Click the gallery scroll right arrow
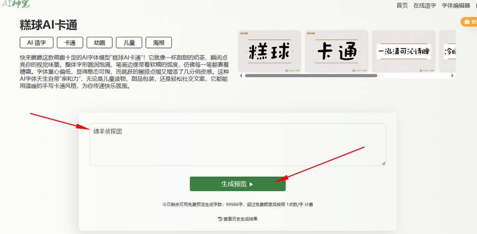The image size is (477, 234). (x=453, y=76)
